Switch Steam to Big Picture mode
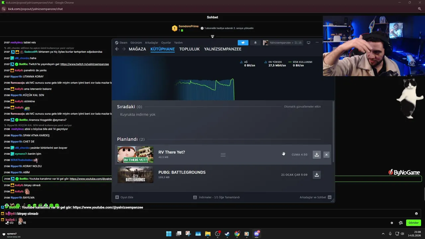 tap(308, 42)
